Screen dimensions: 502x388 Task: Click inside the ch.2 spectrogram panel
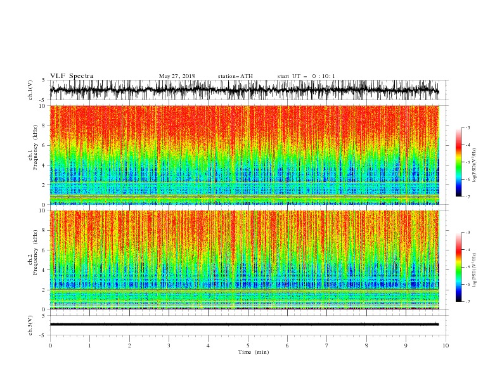point(245,260)
